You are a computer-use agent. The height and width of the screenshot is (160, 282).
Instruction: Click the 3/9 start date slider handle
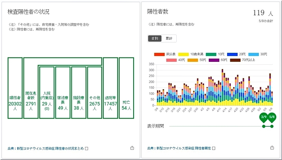click(x=264, y=118)
